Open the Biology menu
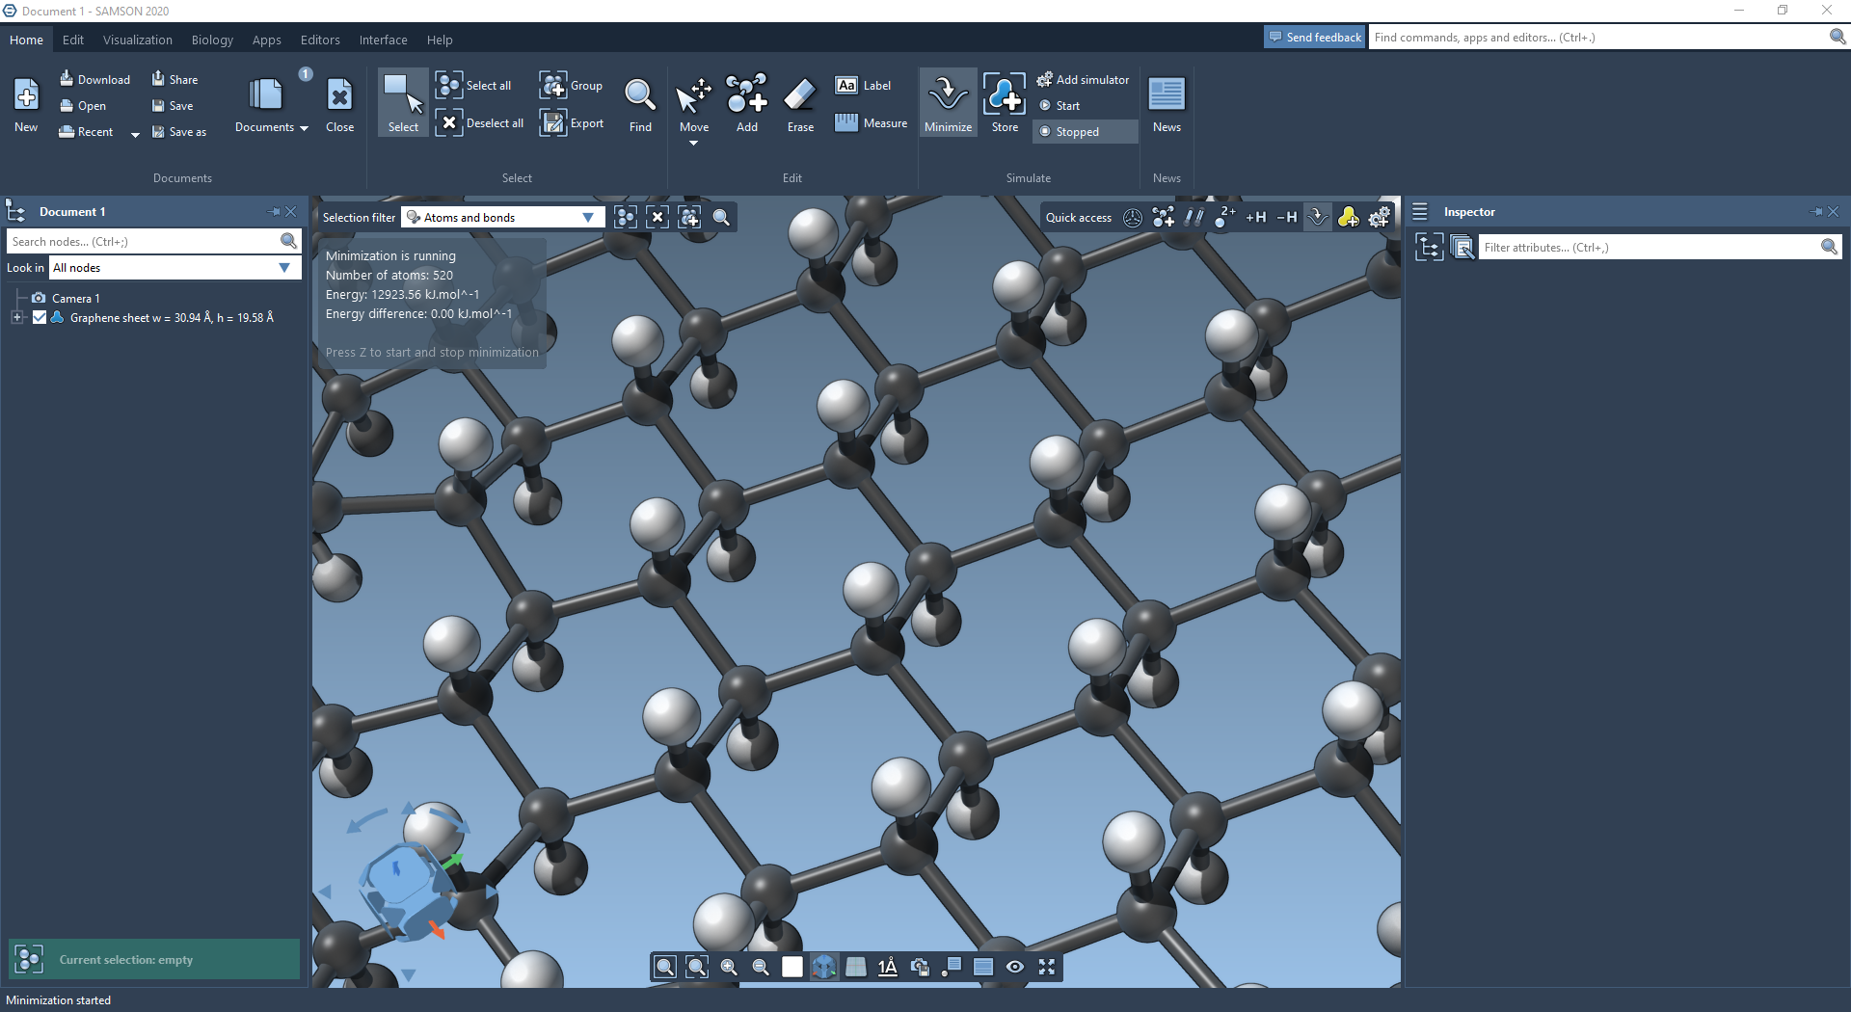Viewport: 1851px width, 1012px height. coord(212,40)
